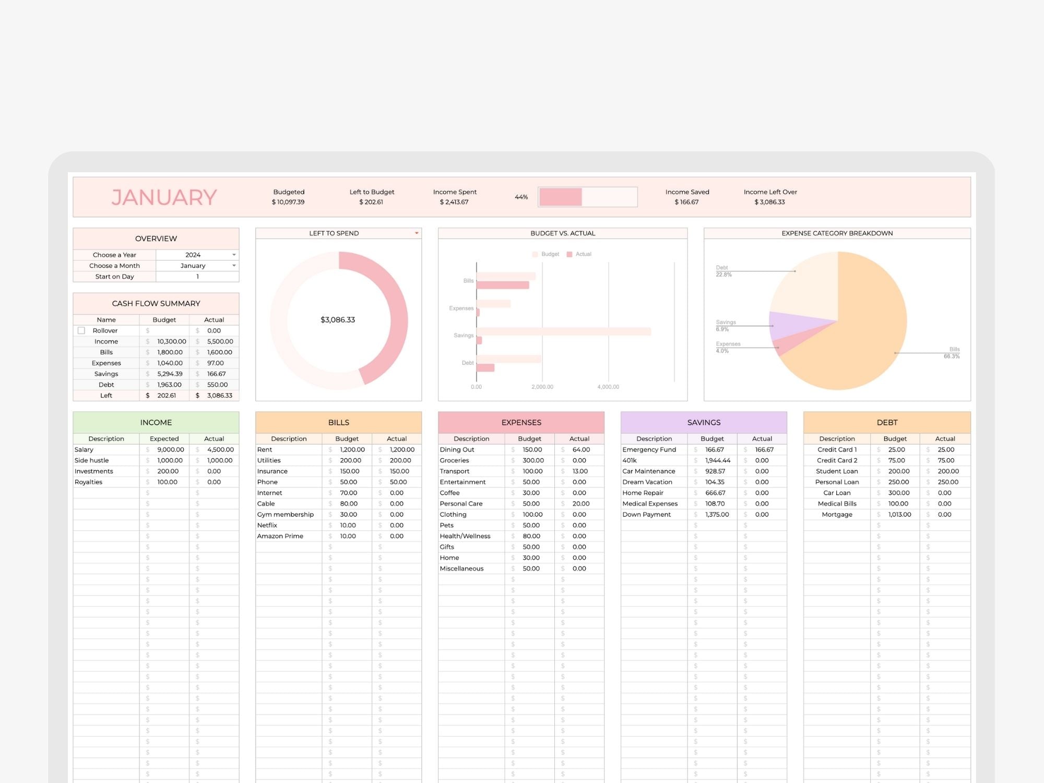
Task: Select the Start on Day value cell
Action: point(197,277)
